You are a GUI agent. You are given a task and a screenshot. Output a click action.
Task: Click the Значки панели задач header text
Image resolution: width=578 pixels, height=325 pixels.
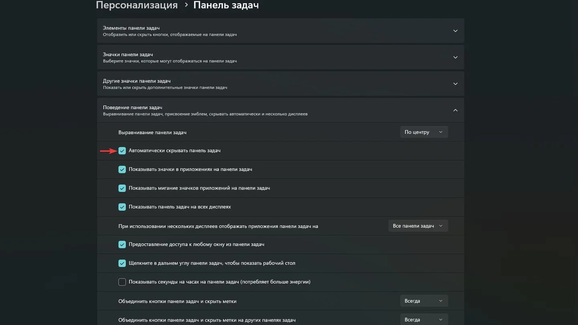[x=128, y=55]
